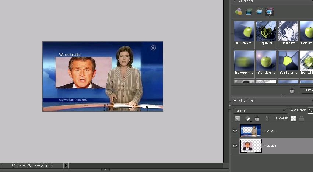Show the Filters category in Effekte panel
313x172 pixels.
pos(239,12)
